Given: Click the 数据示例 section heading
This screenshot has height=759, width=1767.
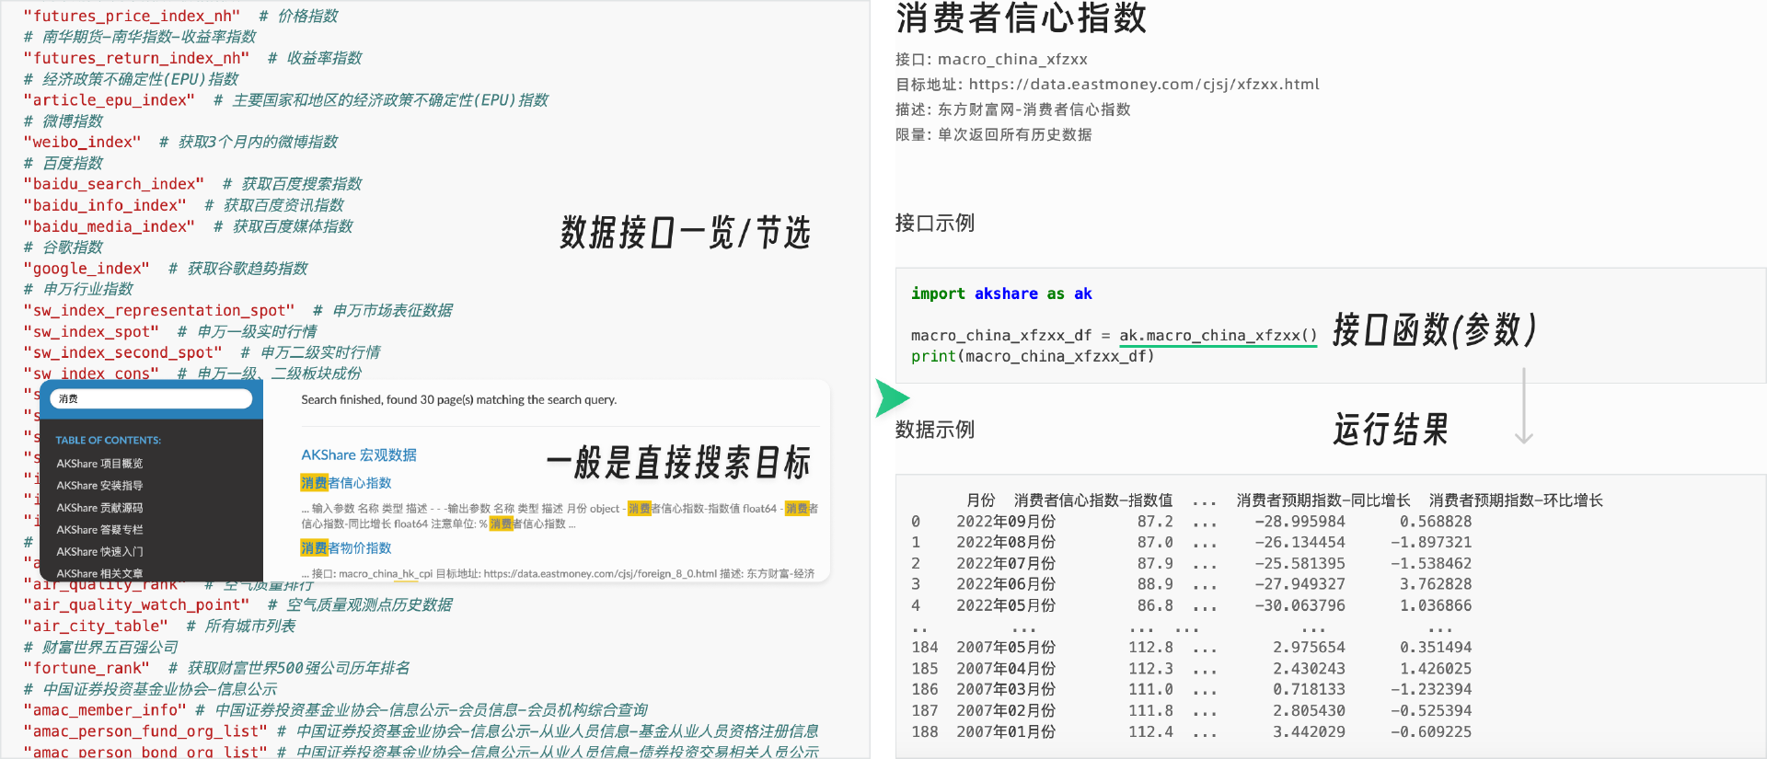Looking at the screenshot, I should 935,430.
